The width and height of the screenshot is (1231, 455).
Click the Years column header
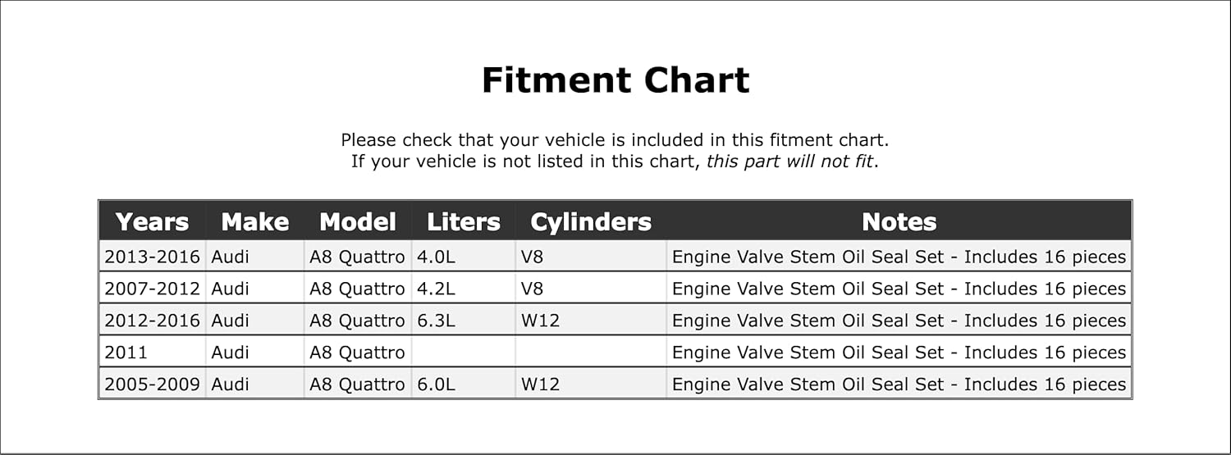click(x=152, y=222)
